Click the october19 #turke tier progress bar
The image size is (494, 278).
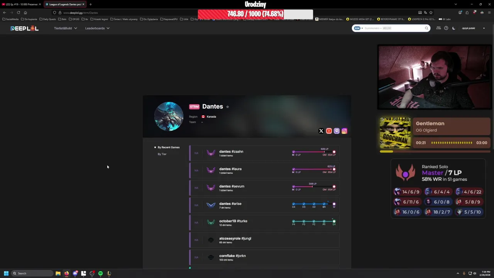(x=314, y=221)
